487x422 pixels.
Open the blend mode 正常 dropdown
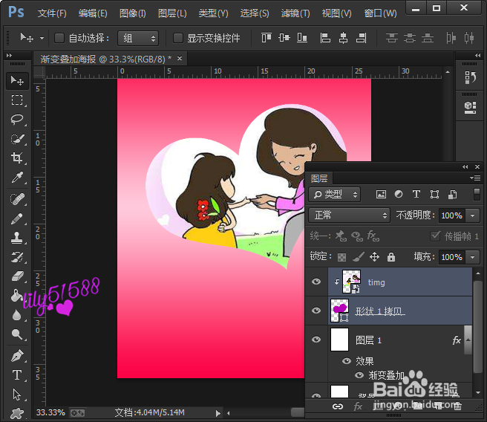click(349, 215)
